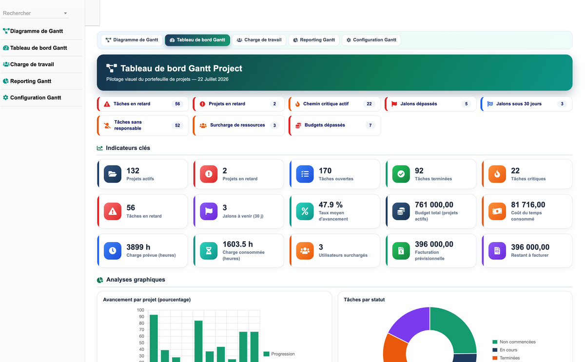Click the percent icon on Taux moyen d'avancement card

pos(305,211)
